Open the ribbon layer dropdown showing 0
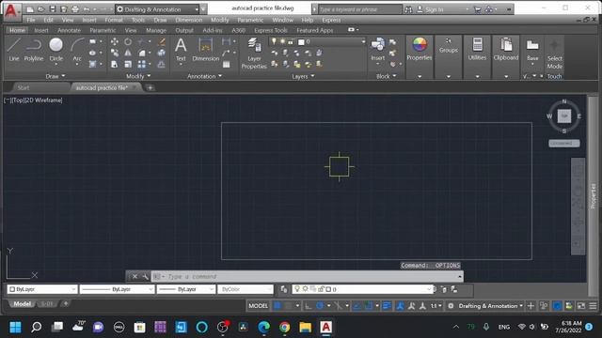 [317, 41]
